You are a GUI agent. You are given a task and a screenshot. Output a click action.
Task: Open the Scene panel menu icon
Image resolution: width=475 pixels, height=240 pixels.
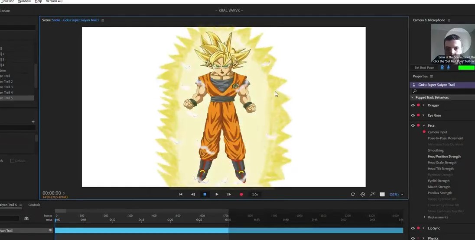tap(103, 20)
